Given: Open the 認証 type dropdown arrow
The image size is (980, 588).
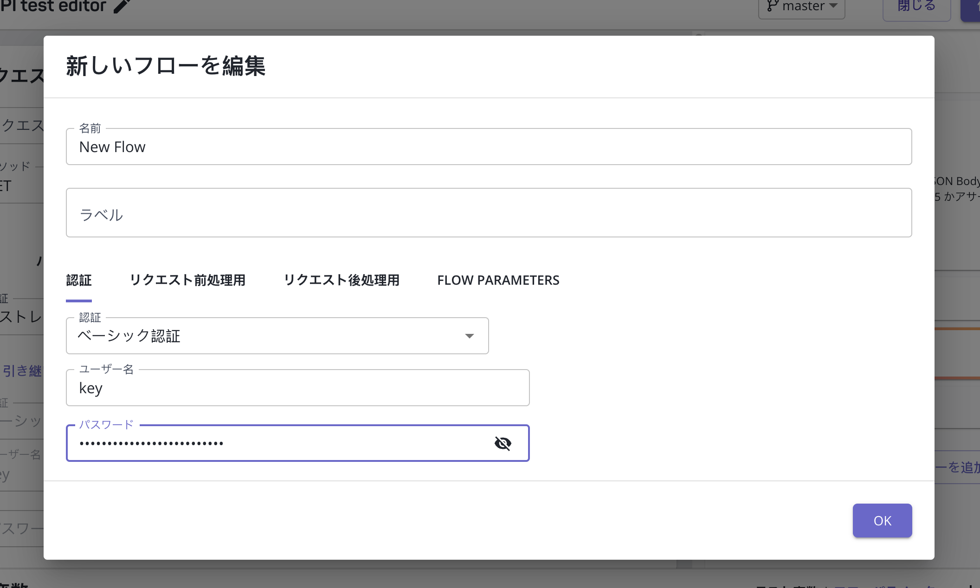Looking at the screenshot, I should click(469, 336).
